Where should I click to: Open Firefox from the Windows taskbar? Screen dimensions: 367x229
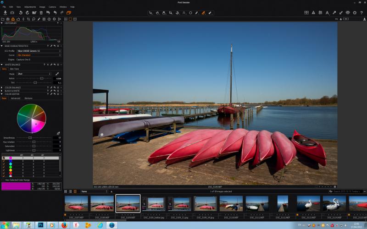[x=64, y=225]
